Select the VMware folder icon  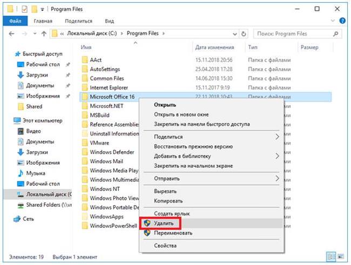(85, 143)
